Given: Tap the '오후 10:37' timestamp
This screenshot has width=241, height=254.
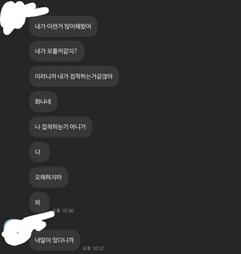Looking at the screenshot, I should [93, 248].
